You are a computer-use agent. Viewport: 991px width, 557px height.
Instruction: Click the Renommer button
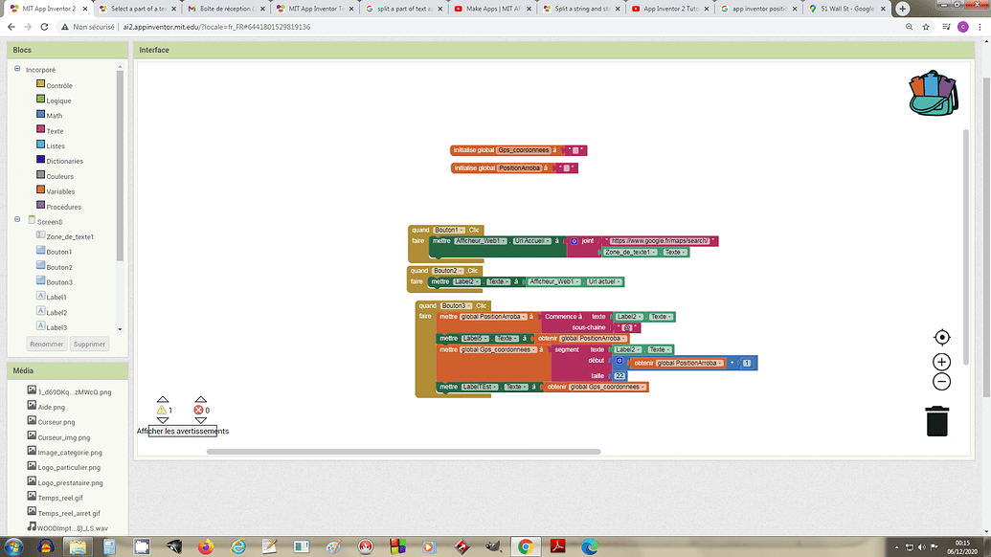click(x=45, y=343)
